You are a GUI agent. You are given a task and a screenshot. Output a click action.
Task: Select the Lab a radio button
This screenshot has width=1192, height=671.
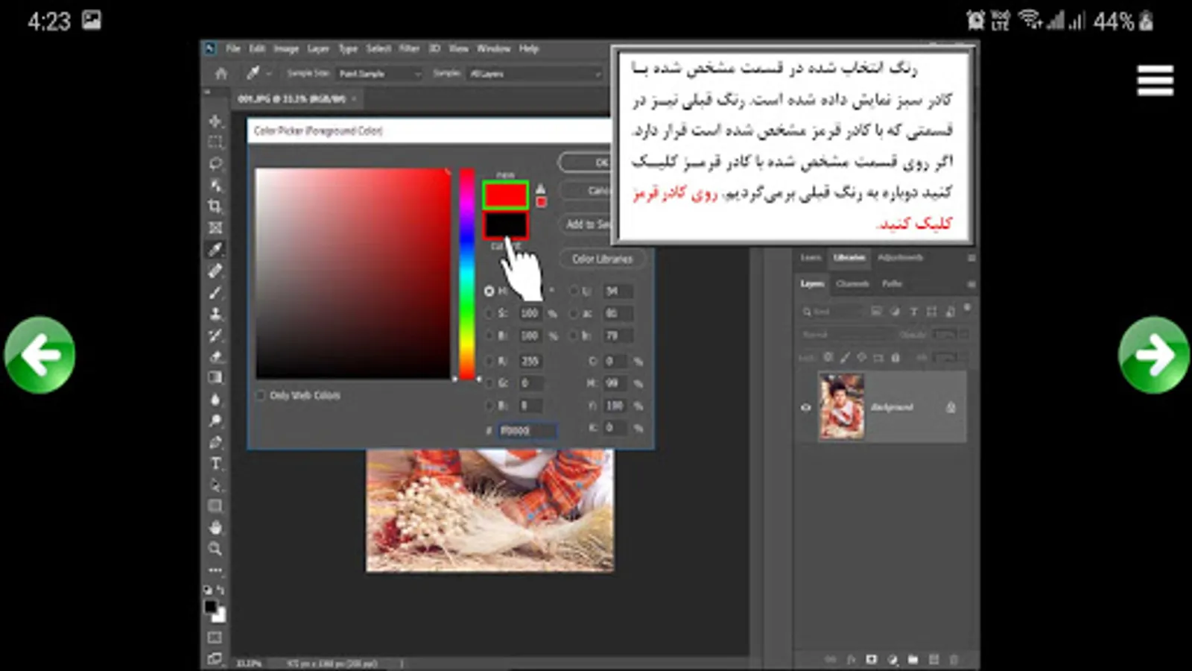(574, 314)
